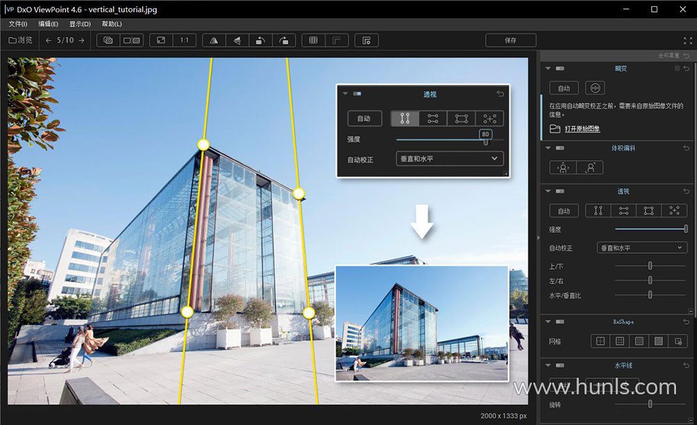Toggle the 透视 correction switch in right panel
This screenshot has height=425, width=697.
pyautogui.click(x=560, y=191)
